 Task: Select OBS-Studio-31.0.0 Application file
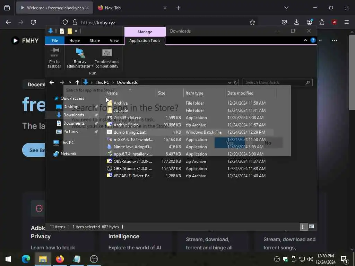pyautogui.click(x=190, y=169)
